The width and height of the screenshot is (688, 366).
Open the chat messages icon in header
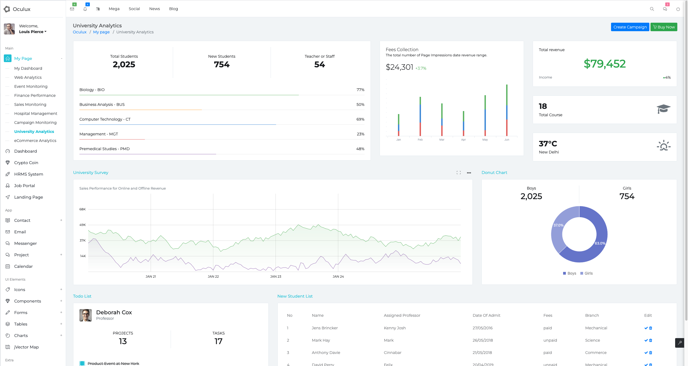click(x=665, y=9)
